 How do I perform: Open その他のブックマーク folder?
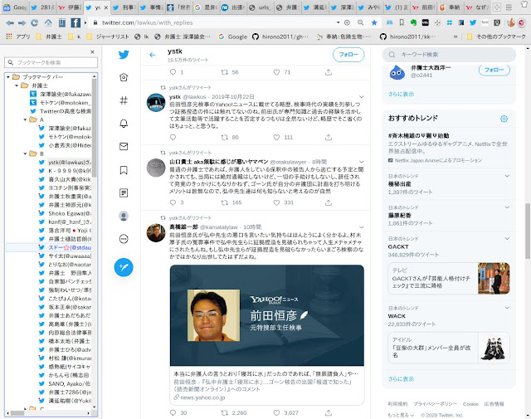coord(496,37)
